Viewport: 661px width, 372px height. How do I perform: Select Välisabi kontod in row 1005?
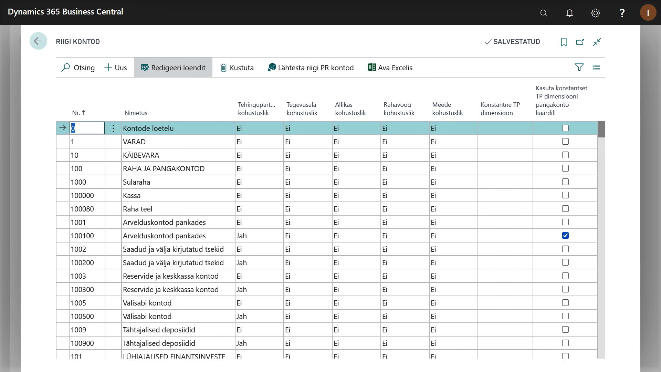coord(178,303)
